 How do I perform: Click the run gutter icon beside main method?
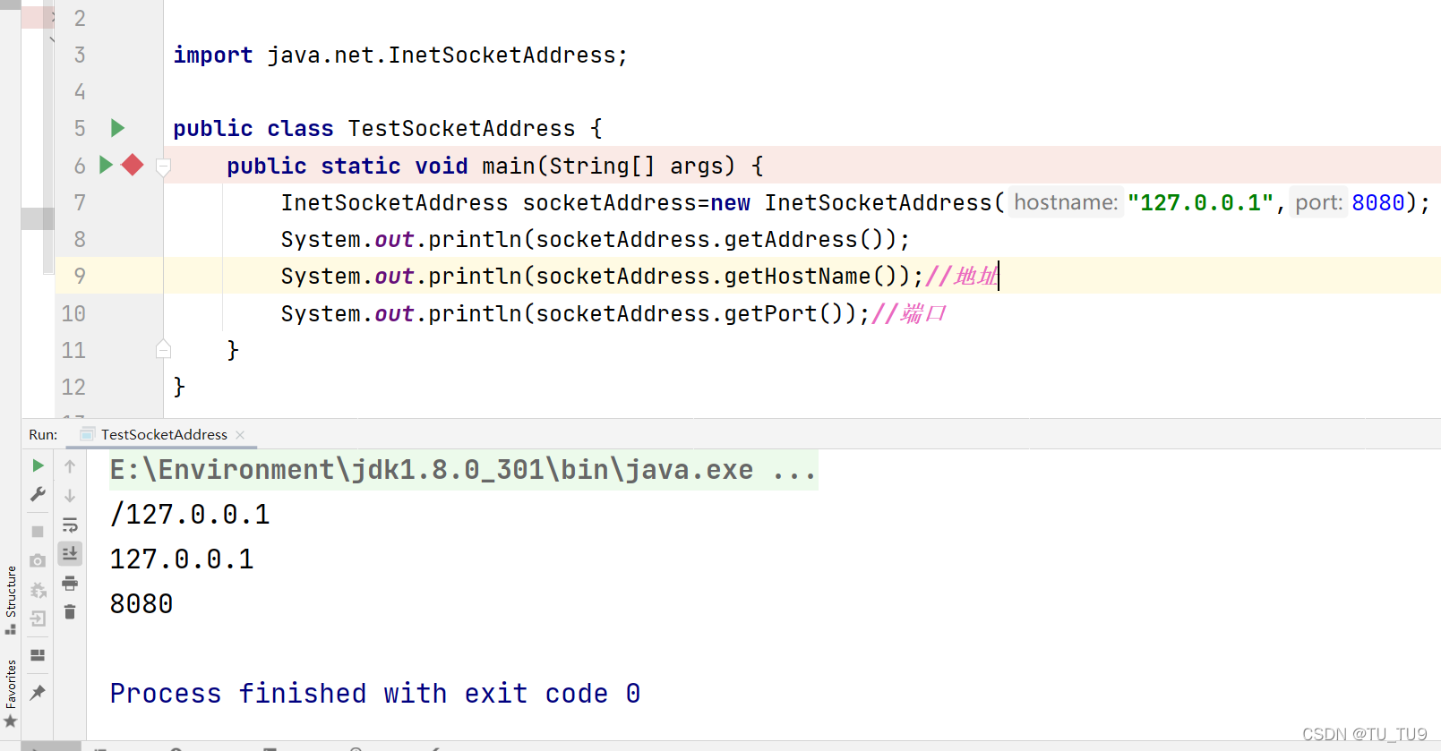point(106,165)
